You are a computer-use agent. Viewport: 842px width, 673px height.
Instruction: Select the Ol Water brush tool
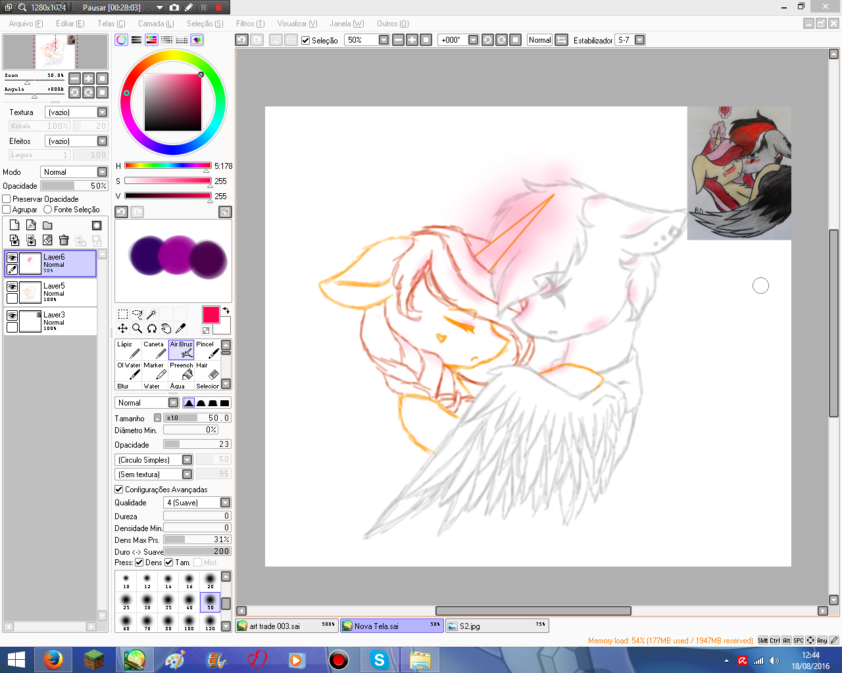[x=128, y=371]
